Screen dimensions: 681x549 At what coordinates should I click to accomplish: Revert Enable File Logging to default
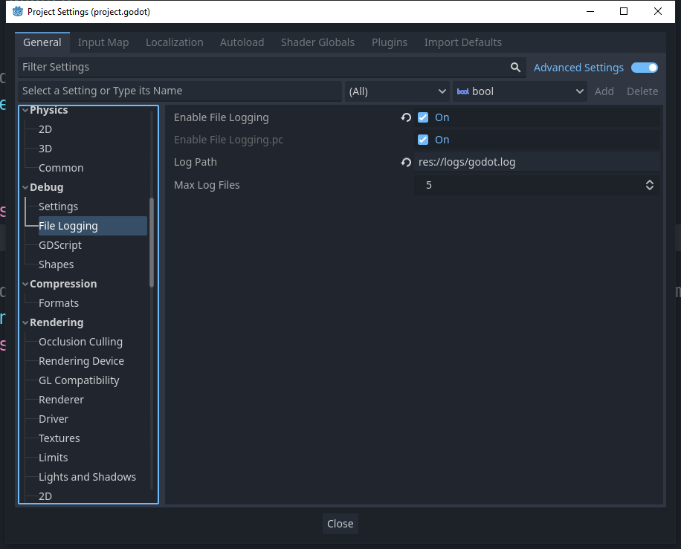405,117
